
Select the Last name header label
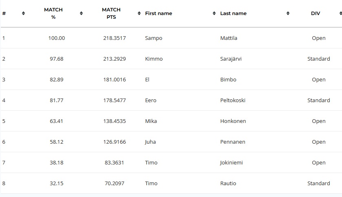pos(234,13)
